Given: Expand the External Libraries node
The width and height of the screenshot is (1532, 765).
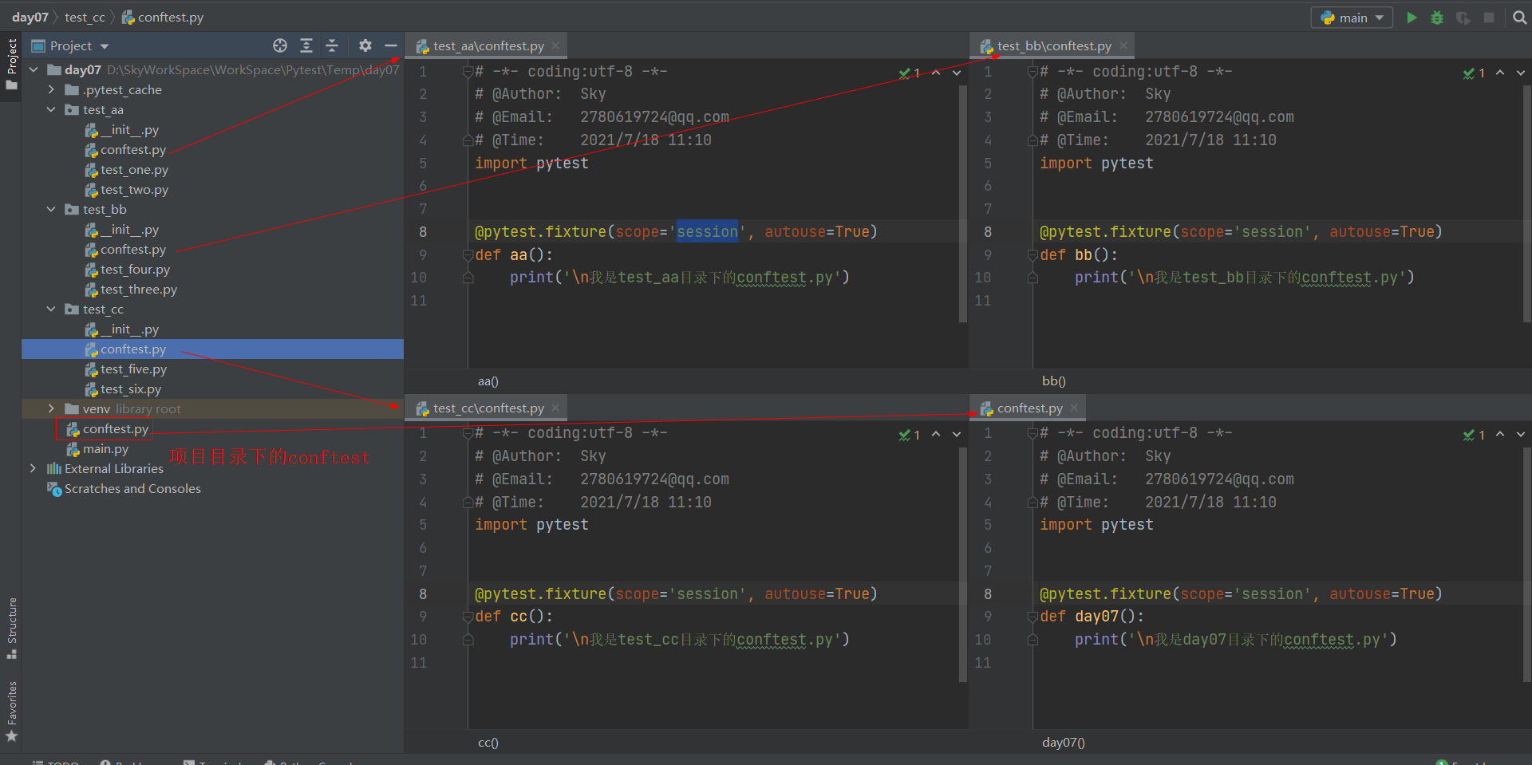Looking at the screenshot, I should (34, 469).
